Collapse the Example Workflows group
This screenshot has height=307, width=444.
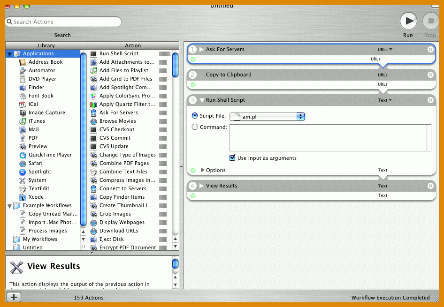pyautogui.click(x=9, y=206)
